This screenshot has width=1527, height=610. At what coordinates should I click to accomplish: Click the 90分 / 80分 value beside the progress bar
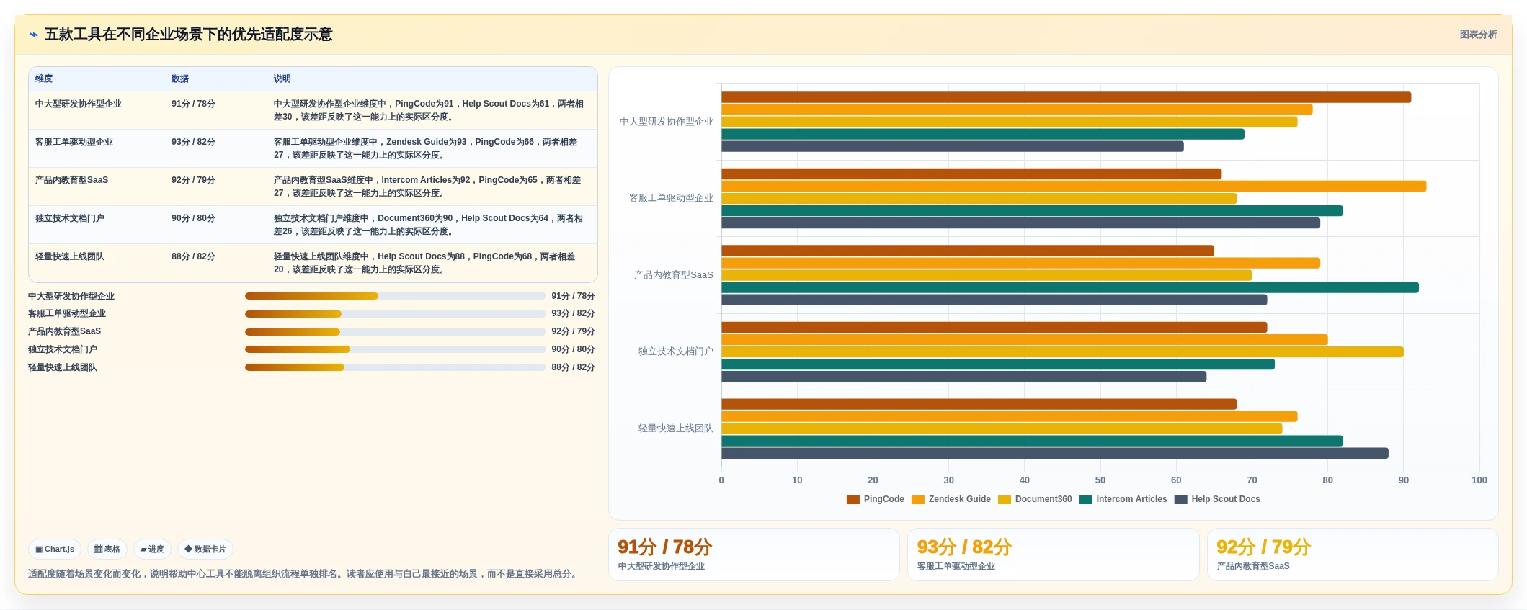pos(573,349)
